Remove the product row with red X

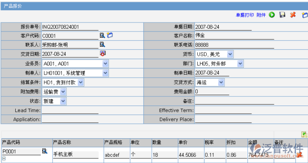[x=299, y=154]
